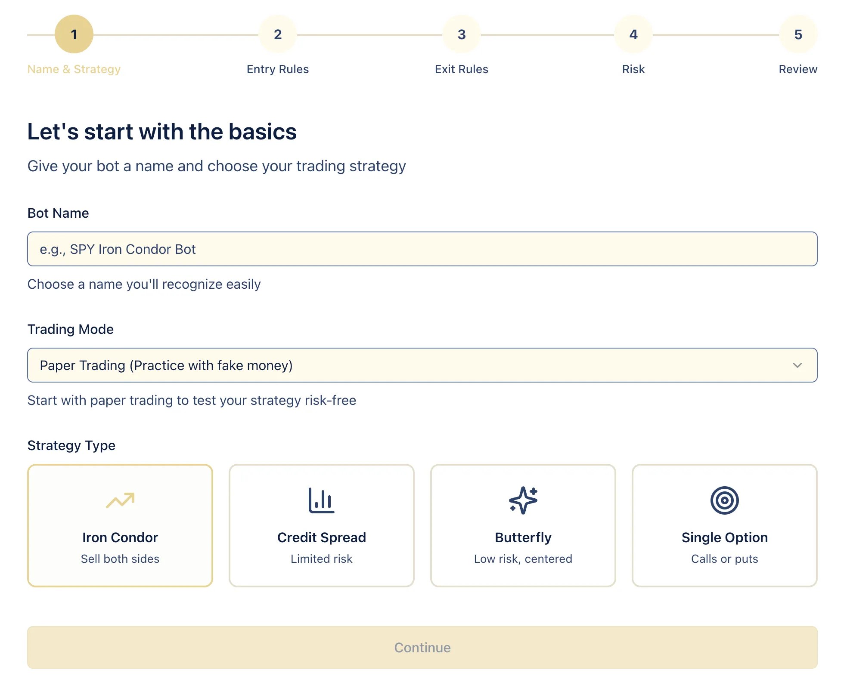Click step 2 circle in the progress bar
This screenshot has height=679, width=844.
(x=278, y=34)
